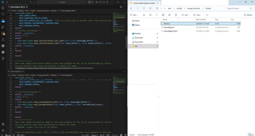
Task: Select the NanoEdgeAI_lib2.h editor tab
Action: pos(18,7)
